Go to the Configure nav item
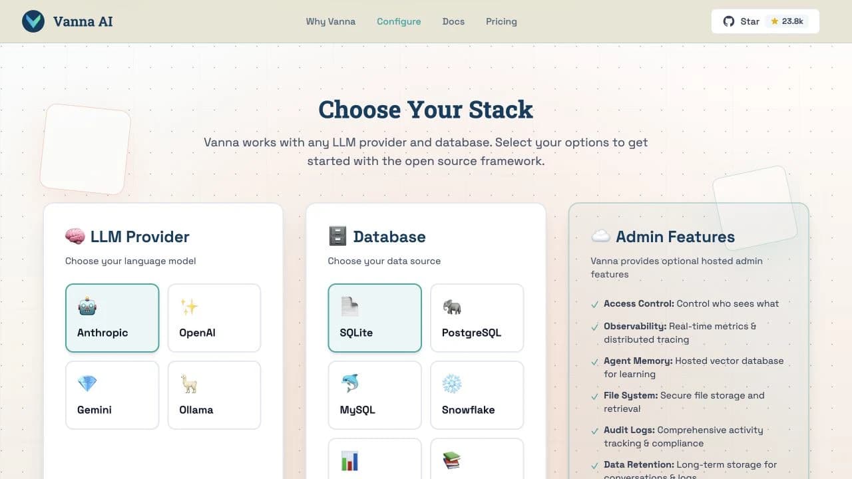Screen dimensions: 852x479 pyautogui.click(x=399, y=21)
